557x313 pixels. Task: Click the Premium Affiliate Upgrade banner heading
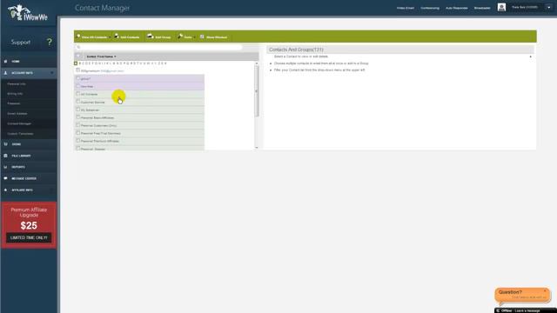(x=29, y=212)
